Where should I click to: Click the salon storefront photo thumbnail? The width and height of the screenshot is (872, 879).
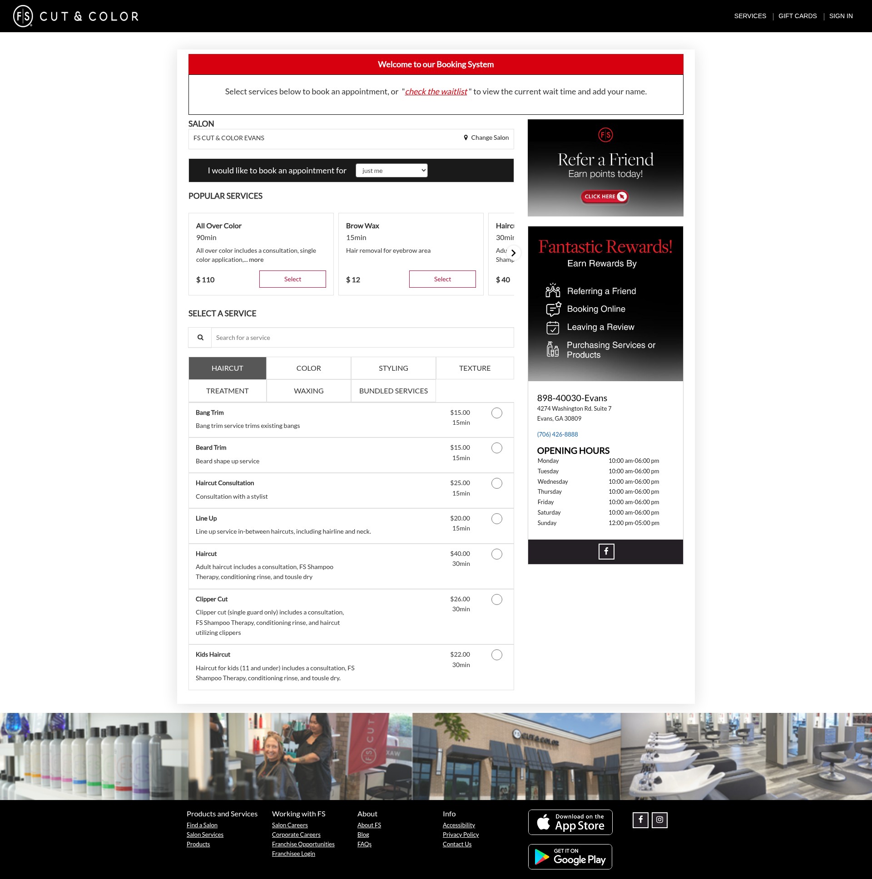[516, 756]
